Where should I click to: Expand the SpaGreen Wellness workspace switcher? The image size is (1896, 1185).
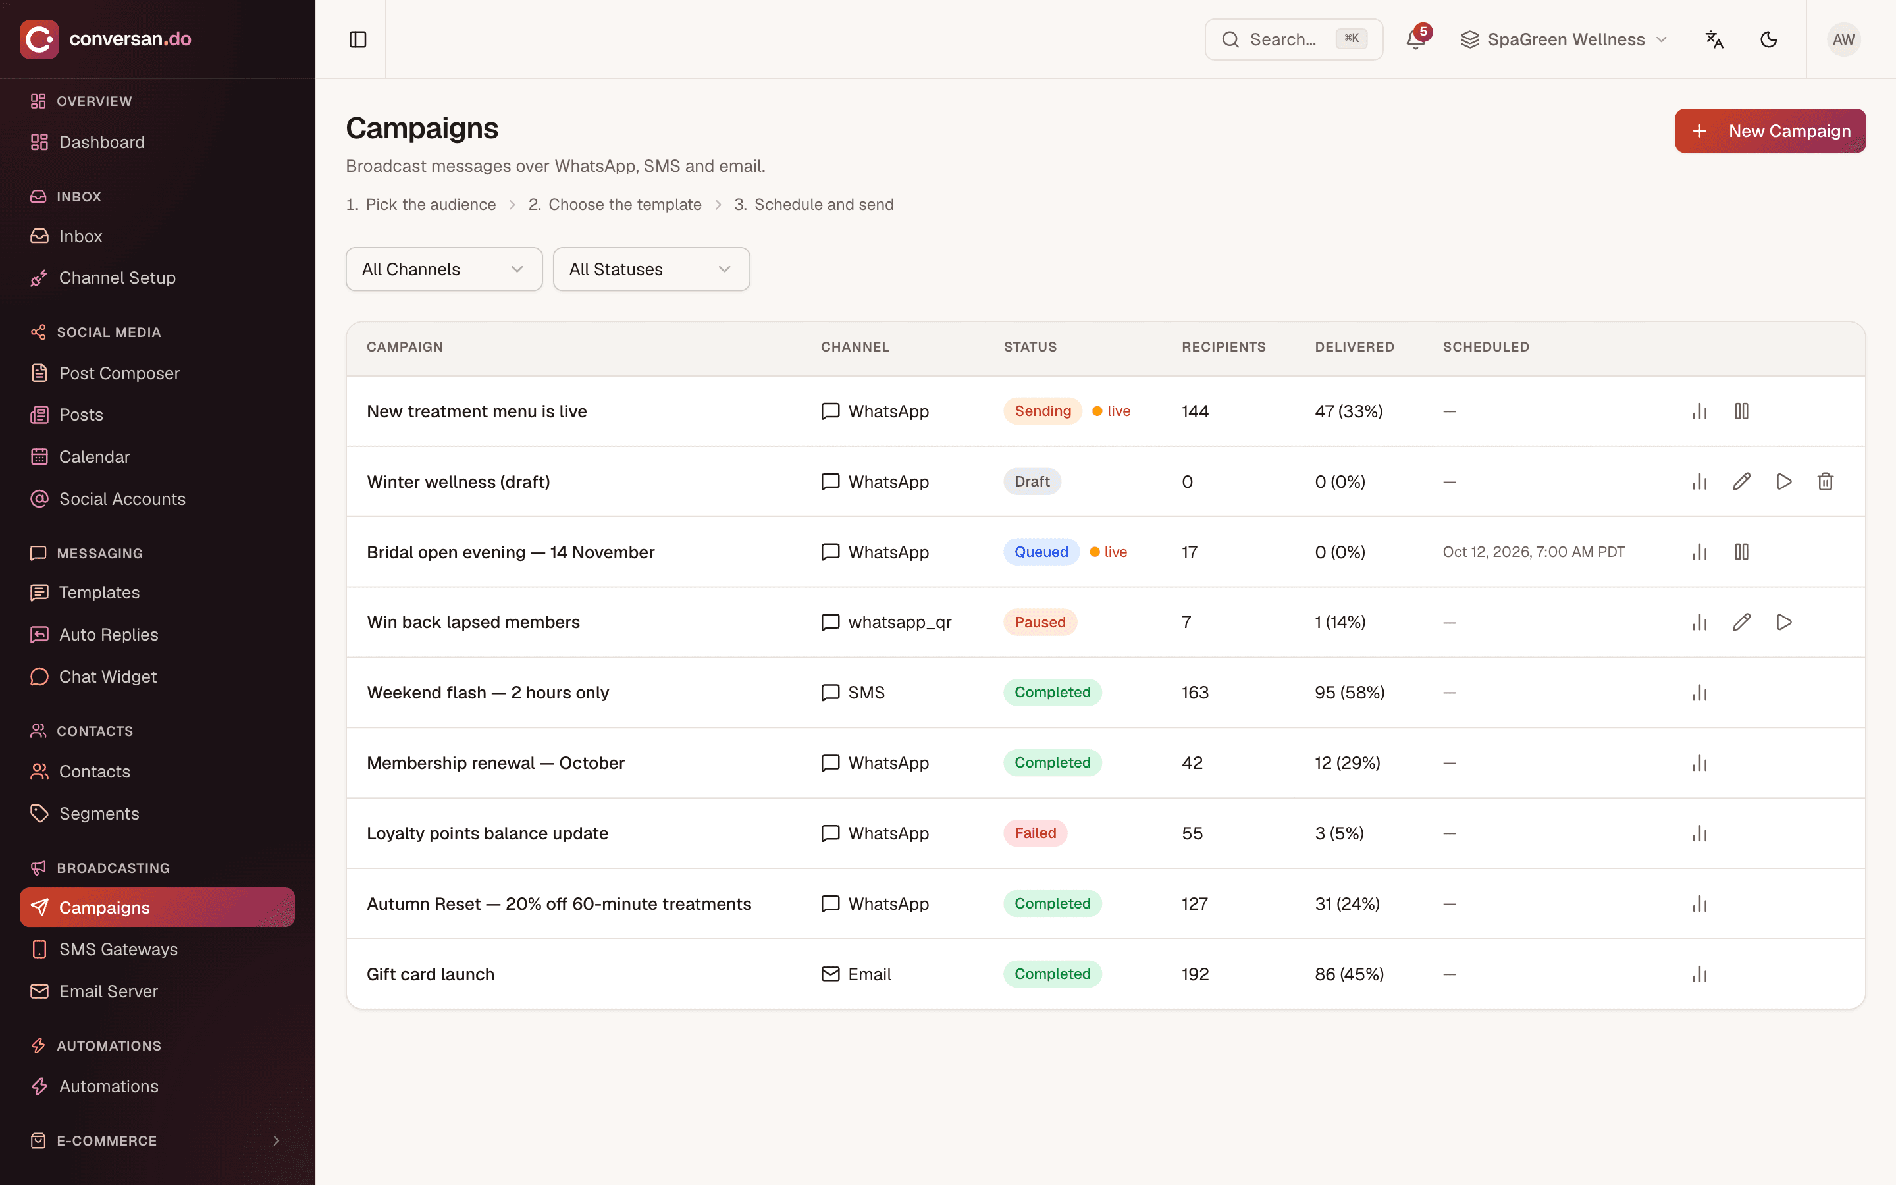(x=1564, y=39)
